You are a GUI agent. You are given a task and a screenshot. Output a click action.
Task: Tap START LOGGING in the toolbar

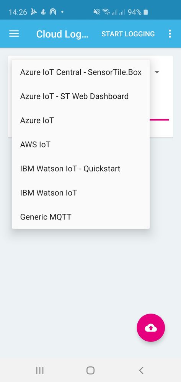pos(128,34)
